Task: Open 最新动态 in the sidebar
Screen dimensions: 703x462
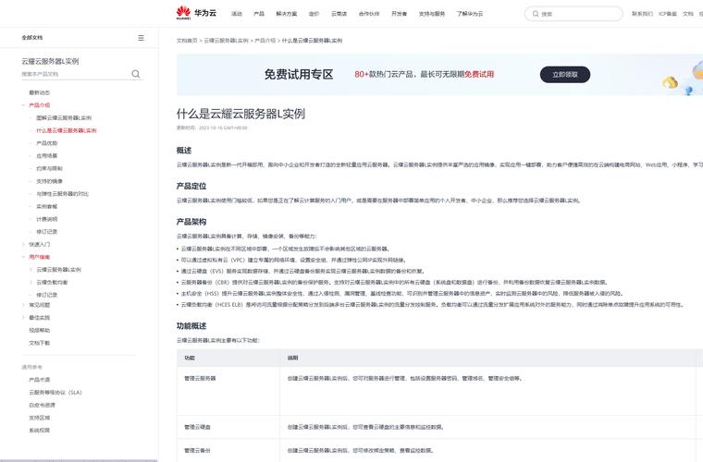Action: [x=40, y=92]
